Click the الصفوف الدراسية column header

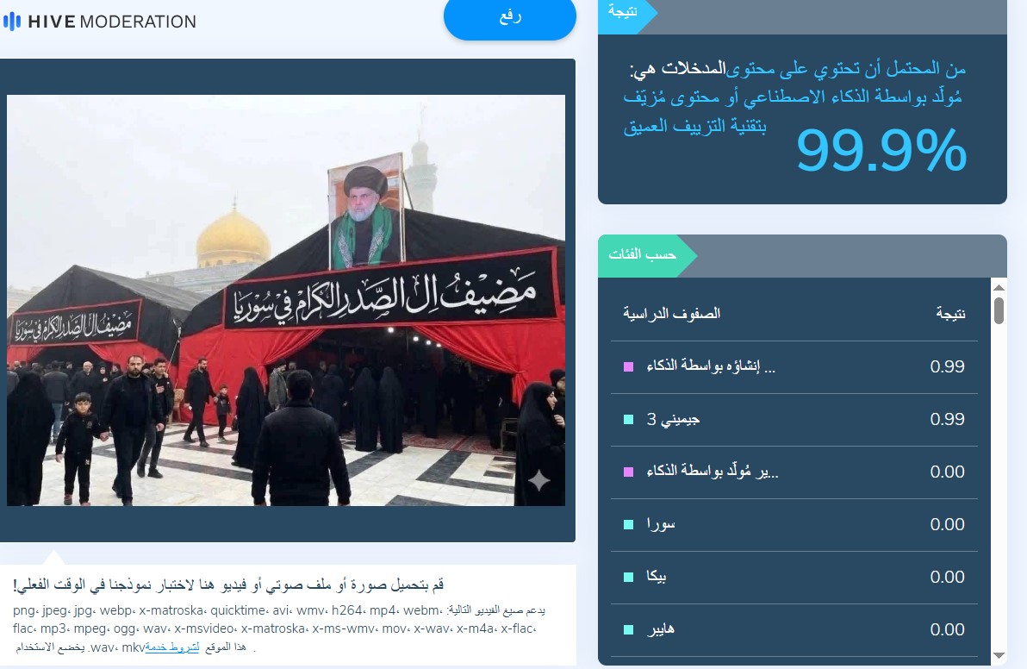[671, 314]
